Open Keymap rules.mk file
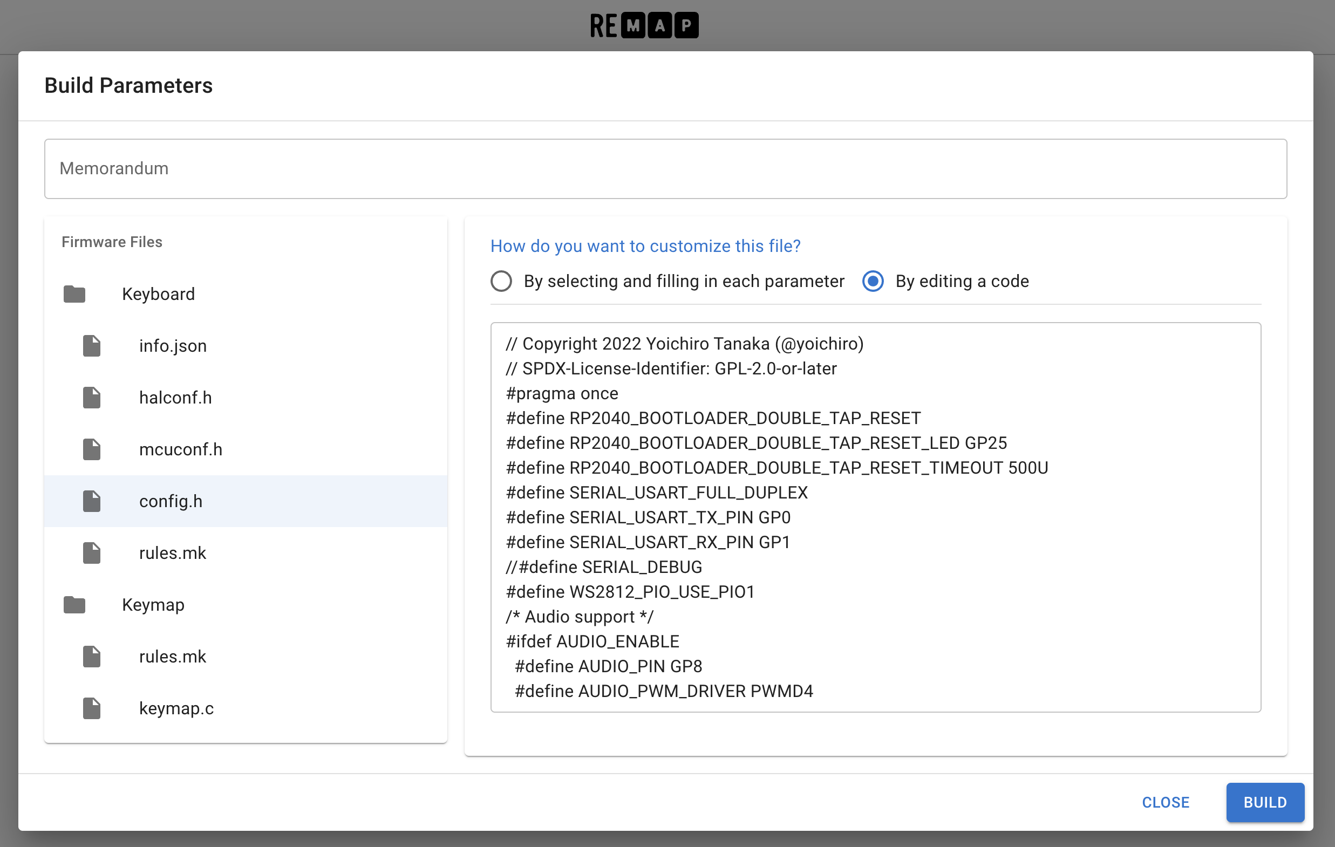This screenshot has height=847, width=1335. (x=246, y=657)
